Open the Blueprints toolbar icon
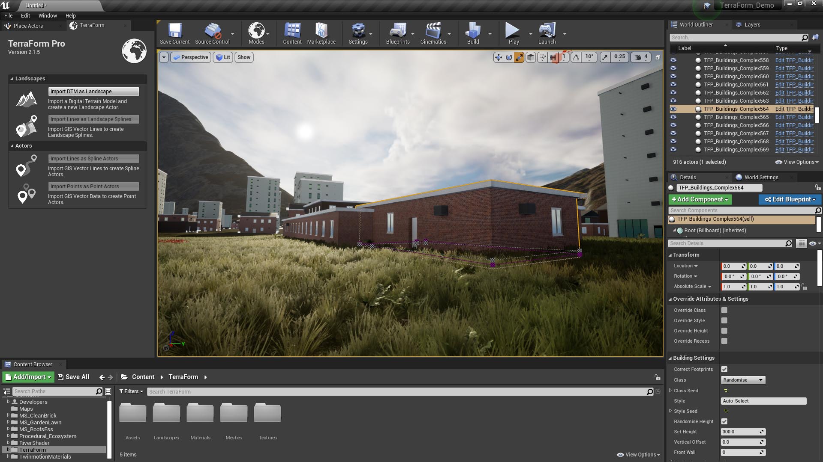 click(x=398, y=31)
